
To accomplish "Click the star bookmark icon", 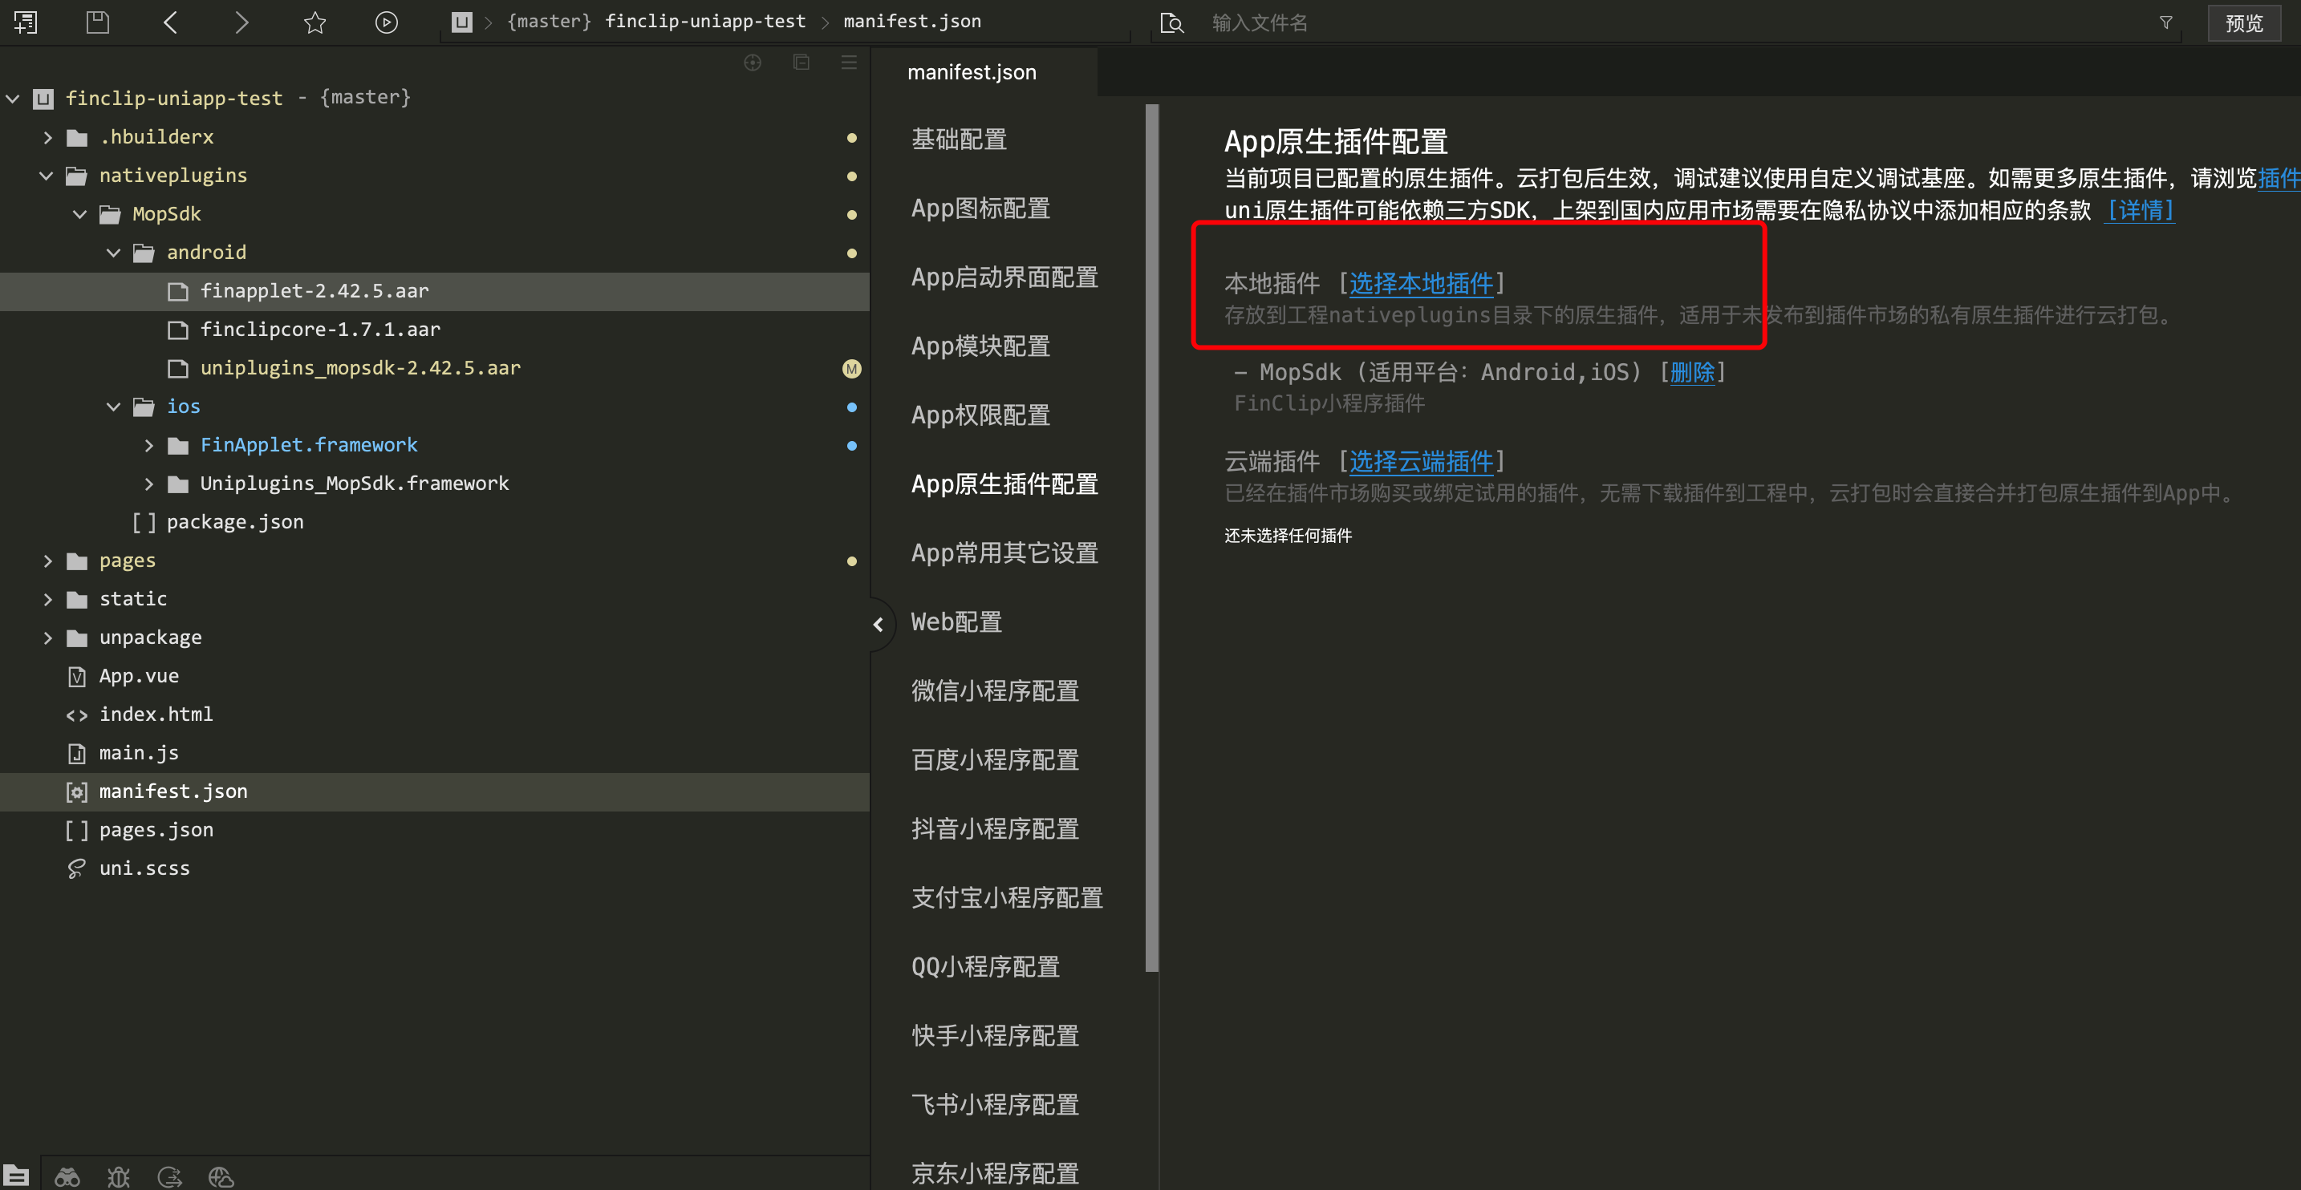I will (x=315, y=22).
